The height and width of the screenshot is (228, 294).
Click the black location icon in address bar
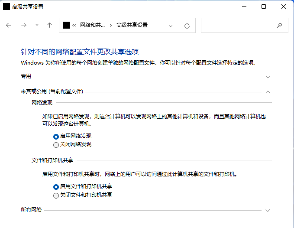[66, 25]
